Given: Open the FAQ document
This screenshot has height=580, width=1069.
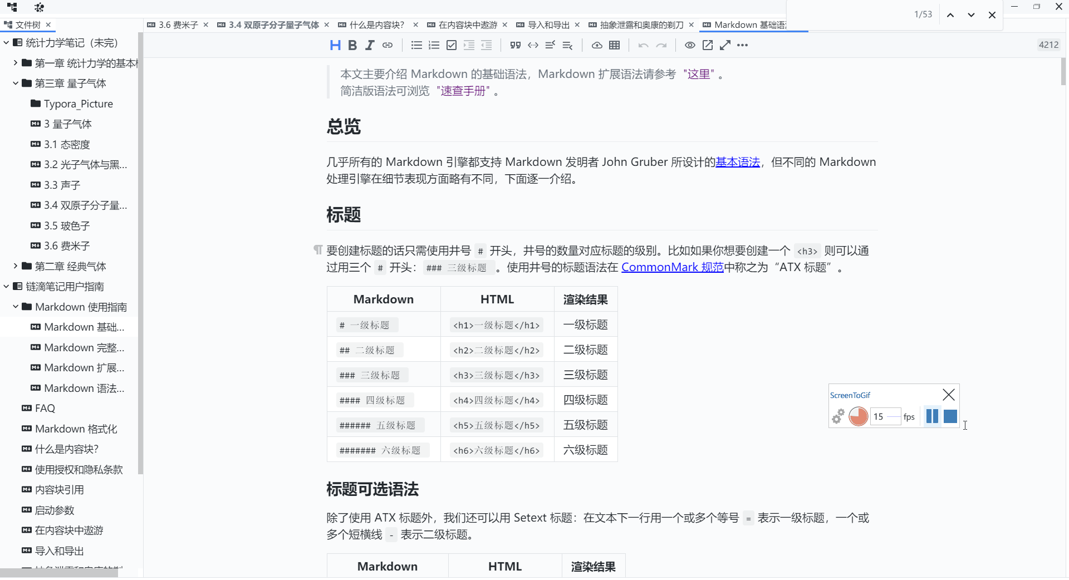Looking at the screenshot, I should pos(38,408).
